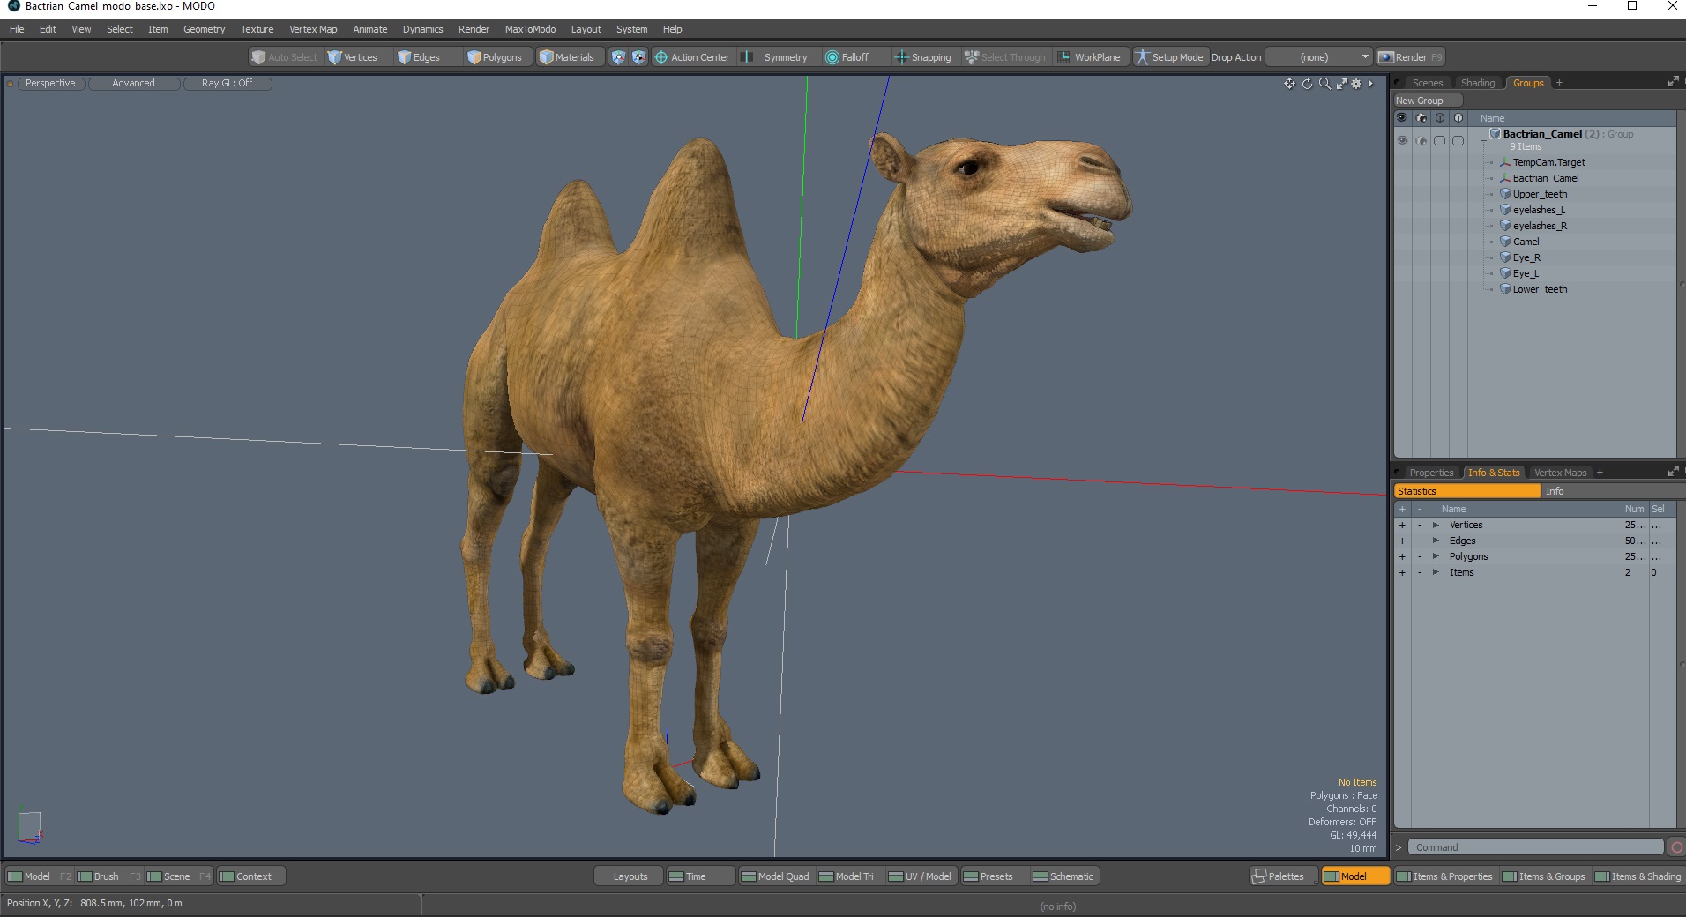Open the Vertex Map menu
Viewport: 1686px width, 917px height.
pyautogui.click(x=313, y=29)
